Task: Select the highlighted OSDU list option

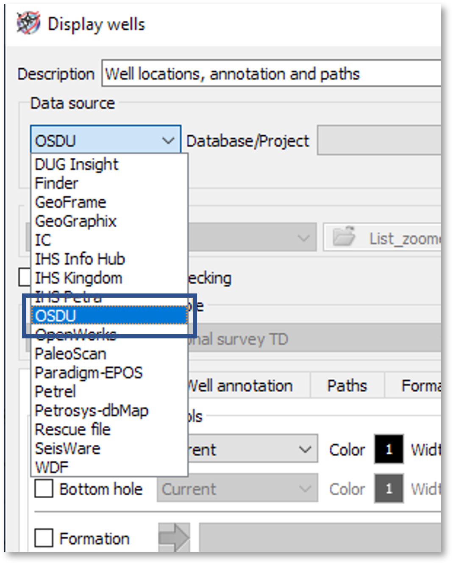Action: (108, 316)
